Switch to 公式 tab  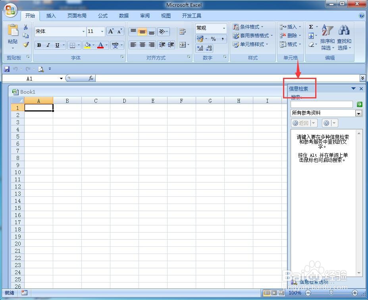(103, 16)
